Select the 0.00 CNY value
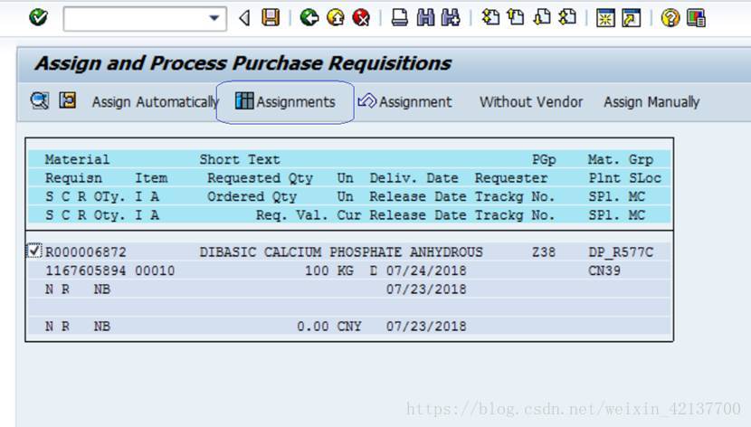This screenshot has height=427, width=751. pyautogui.click(x=329, y=327)
